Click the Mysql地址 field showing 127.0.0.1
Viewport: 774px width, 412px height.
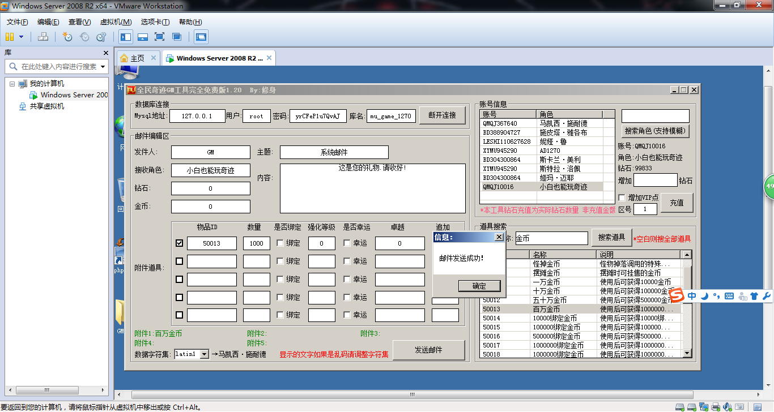[198, 116]
